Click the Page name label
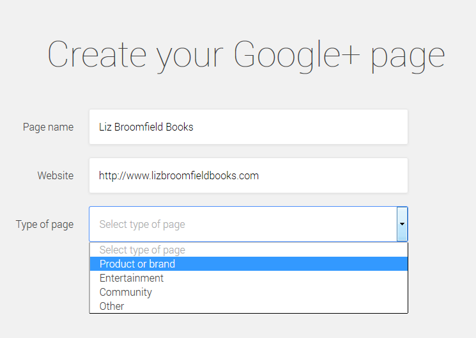The height and width of the screenshot is (338, 476). pyautogui.click(x=48, y=127)
